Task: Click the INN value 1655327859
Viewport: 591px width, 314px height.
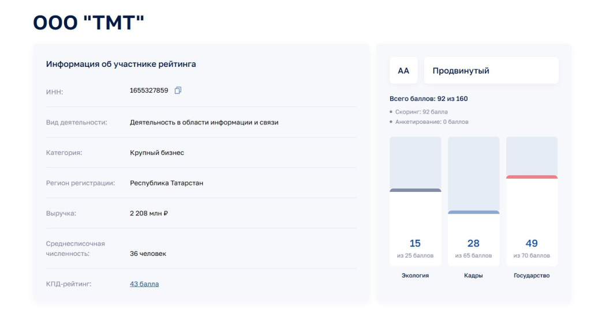Action: coord(149,90)
